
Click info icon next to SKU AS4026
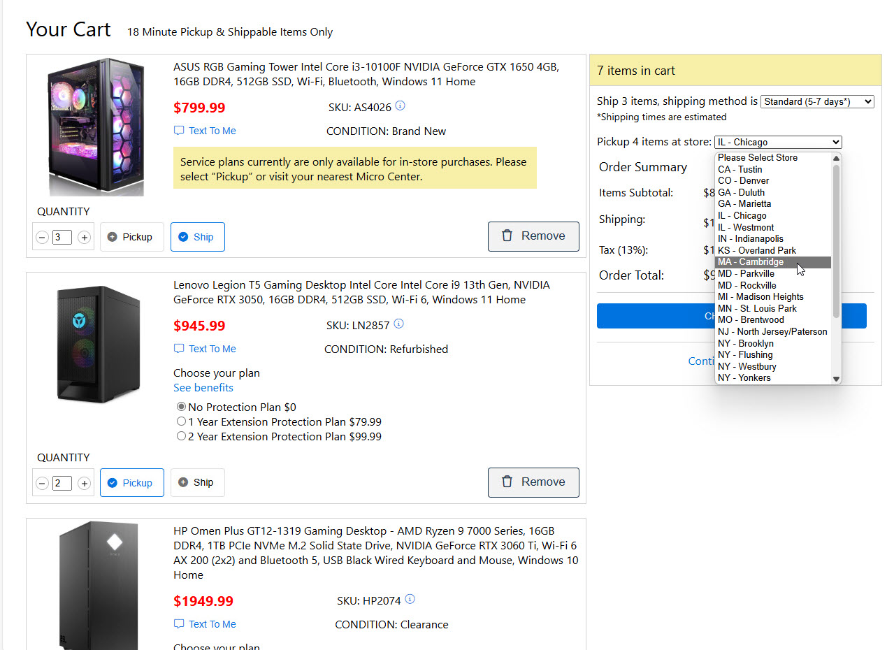point(400,106)
